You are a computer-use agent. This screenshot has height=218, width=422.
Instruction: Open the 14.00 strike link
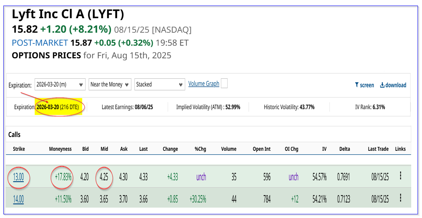tap(19, 199)
